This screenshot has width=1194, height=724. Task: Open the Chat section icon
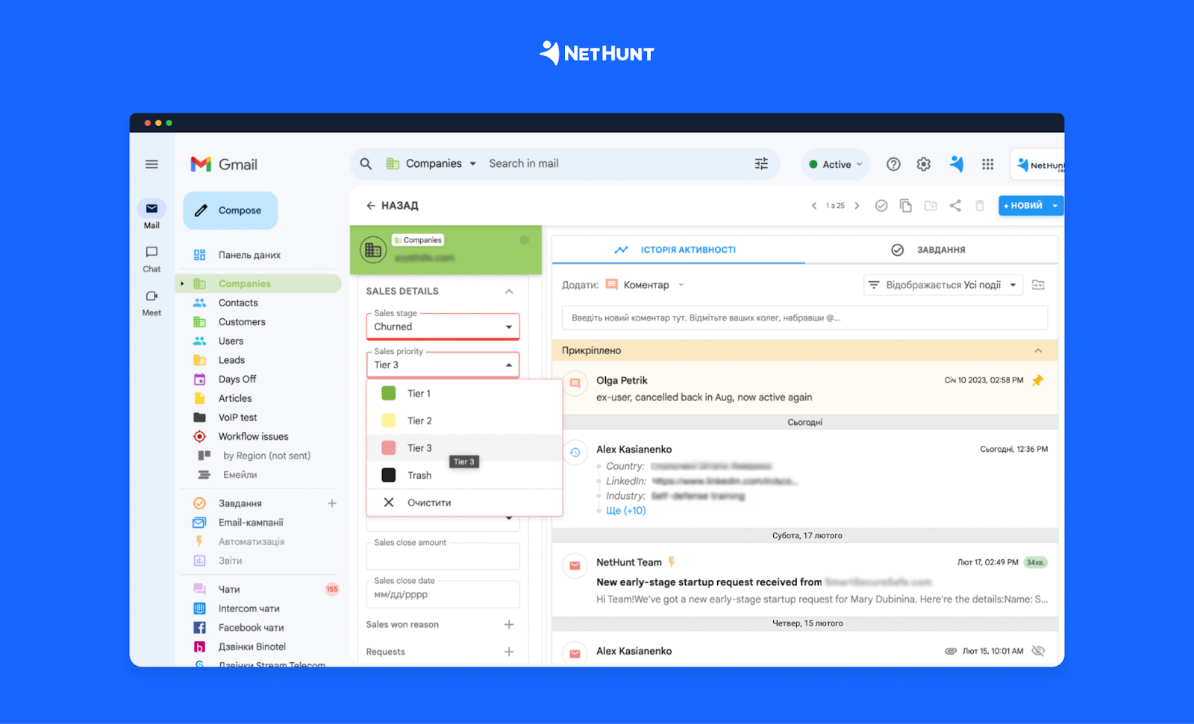tap(151, 252)
